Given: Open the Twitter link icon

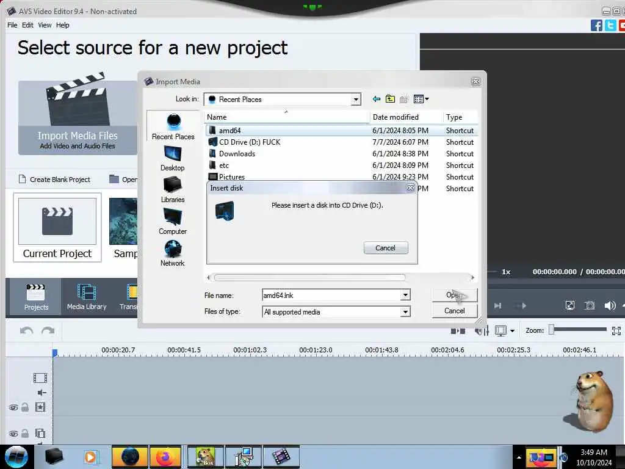Looking at the screenshot, I should click(610, 26).
